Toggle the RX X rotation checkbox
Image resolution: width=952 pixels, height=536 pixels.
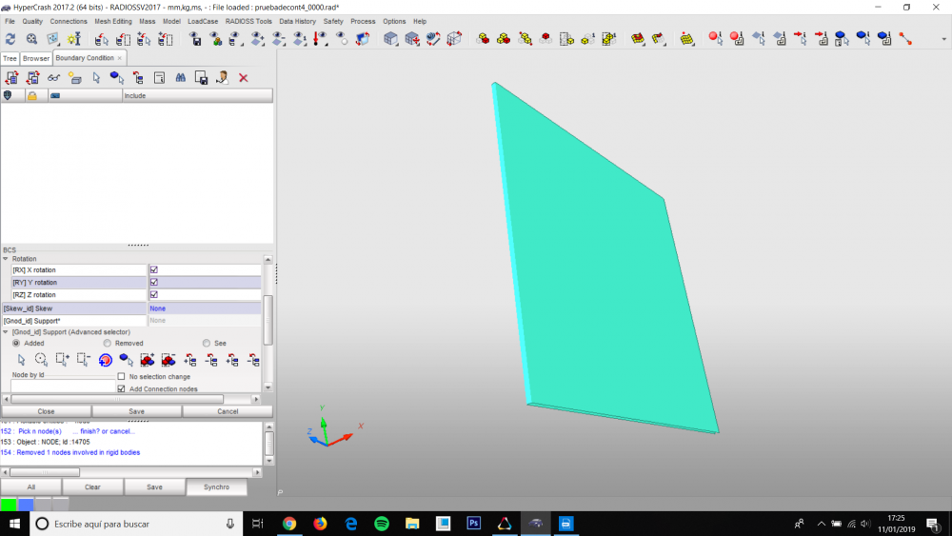pyautogui.click(x=153, y=269)
